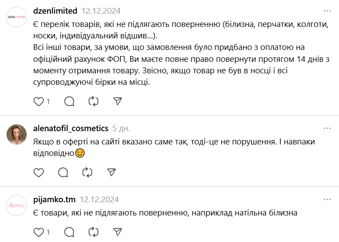Reply to alenatofil_cosmetics comment
This screenshot has width=339, height=242.
pyautogui.click(x=63, y=172)
